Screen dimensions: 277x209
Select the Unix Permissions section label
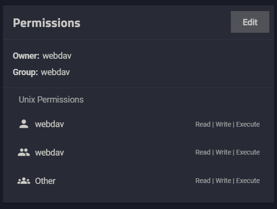coord(51,100)
